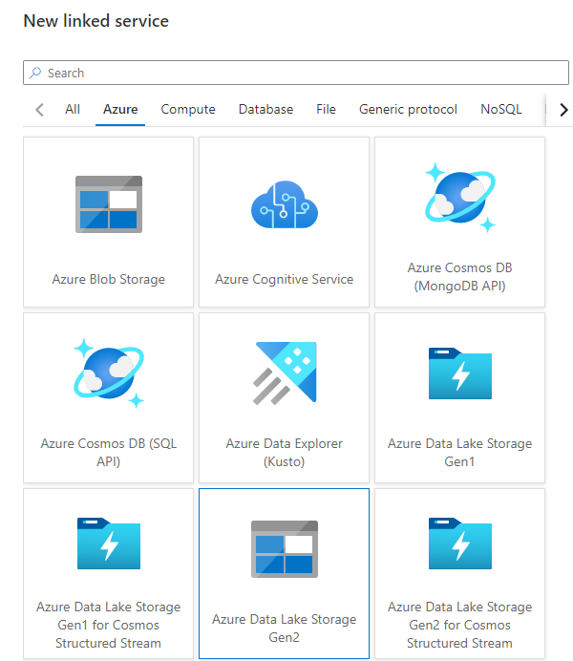The height and width of the screenshot is (661, 573).
Task: Switch to the NoSQL tab
Action: tap(501, 110)
